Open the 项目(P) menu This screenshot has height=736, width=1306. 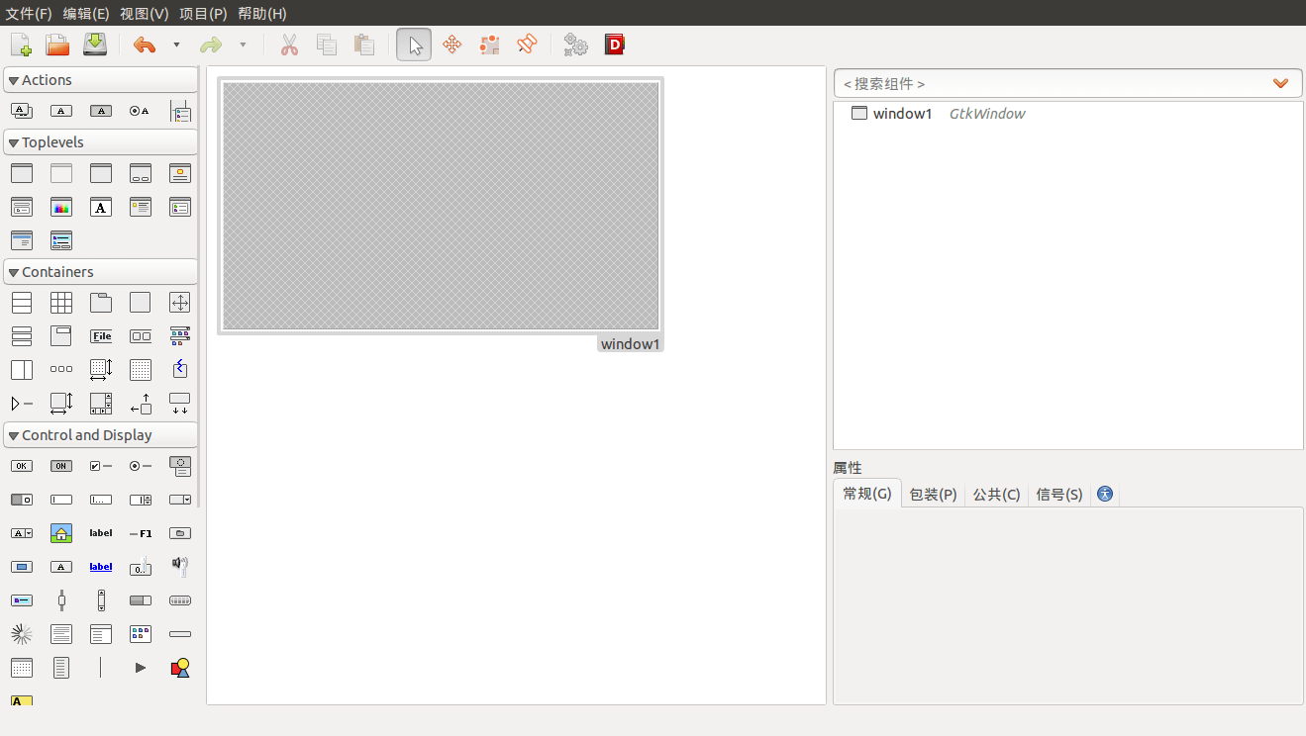pos(201,14)
